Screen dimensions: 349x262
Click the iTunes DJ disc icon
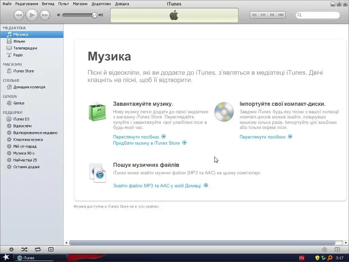coord(9,119)
